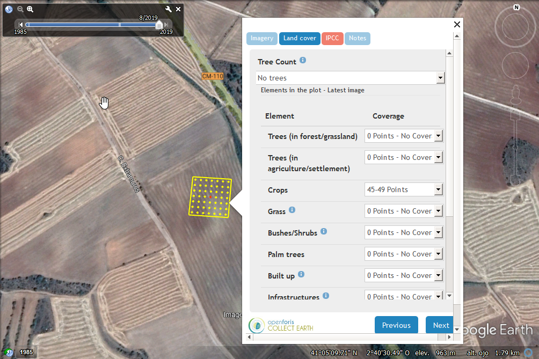Click the yellow sampling plot on map

click(210, 197)
